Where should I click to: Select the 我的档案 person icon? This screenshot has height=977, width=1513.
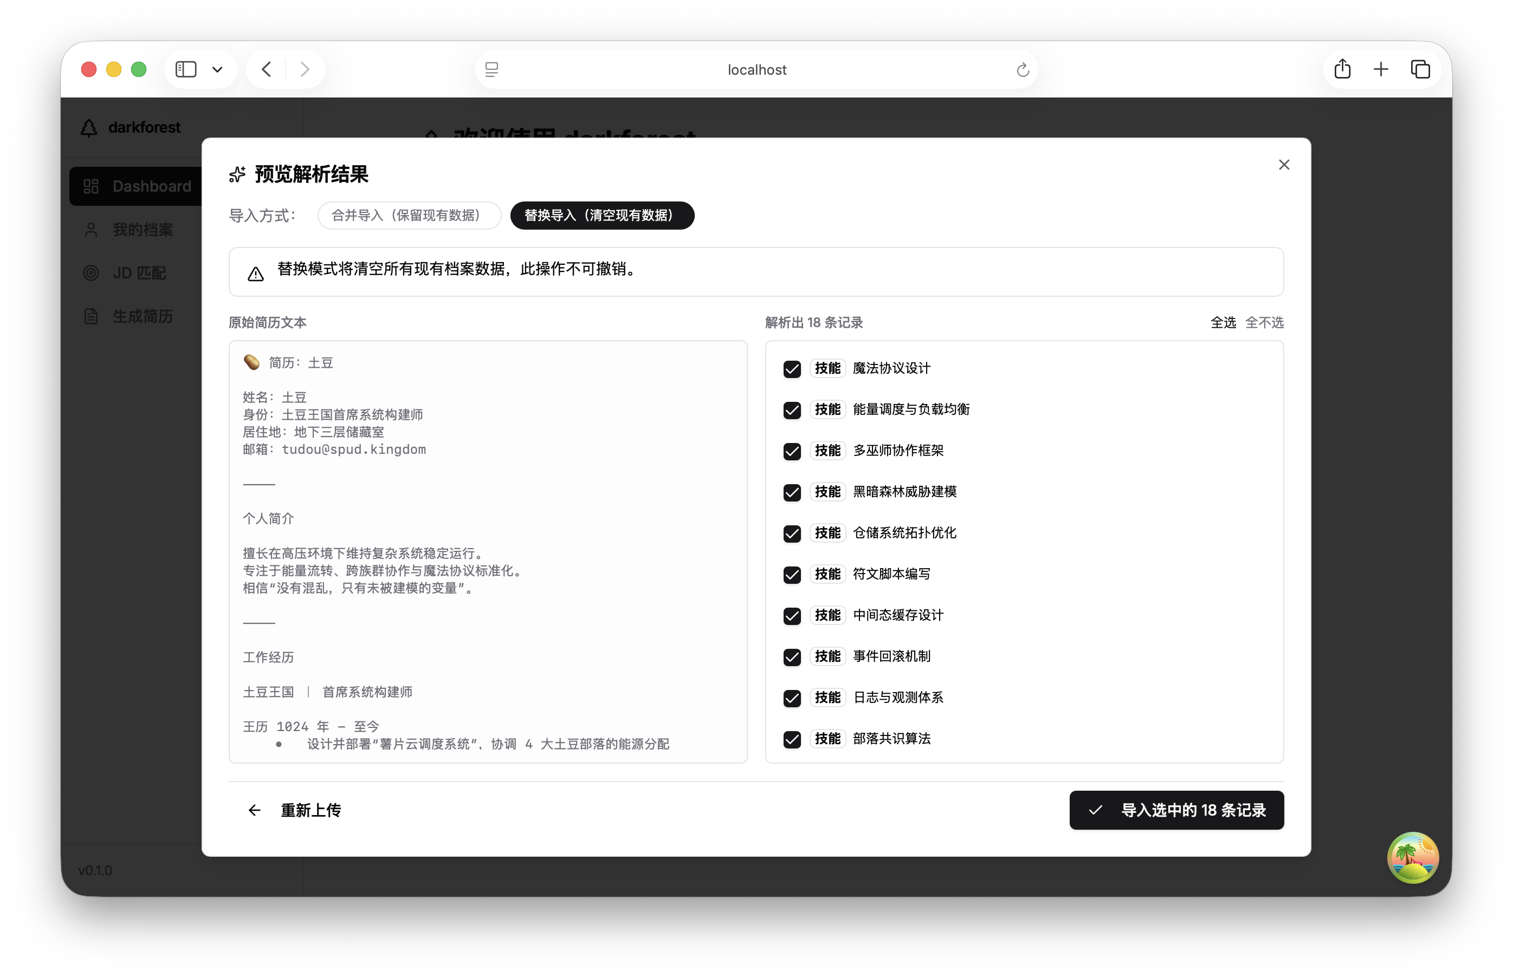pyautogui.click(x=90, y=229)
